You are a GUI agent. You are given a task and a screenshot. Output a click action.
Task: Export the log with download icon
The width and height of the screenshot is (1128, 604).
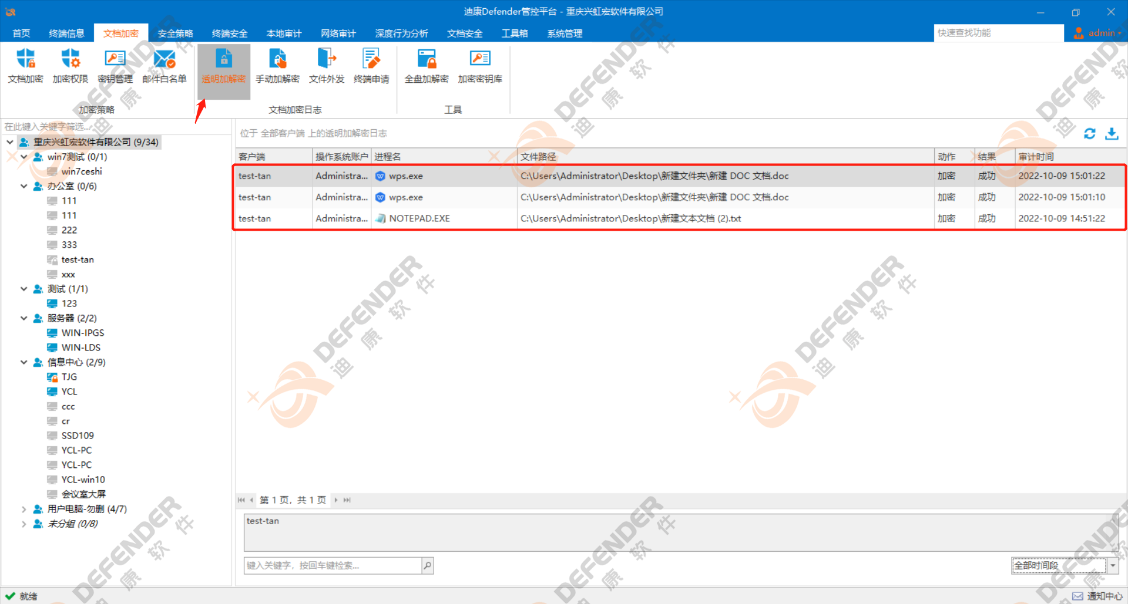click(1112, 134)
